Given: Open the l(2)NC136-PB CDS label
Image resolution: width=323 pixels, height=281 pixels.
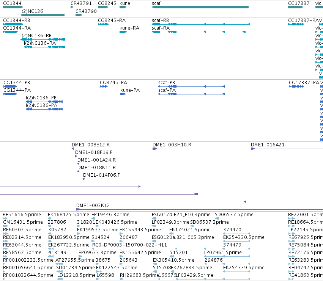Looking at the screenshot, I should coord(41,98).
